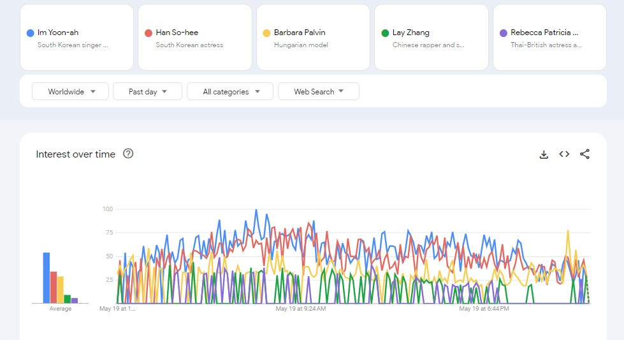Viewport: 624px width, 340px height.
Task: Expand the Past day time range dropdown
Action: coord(147,92)
